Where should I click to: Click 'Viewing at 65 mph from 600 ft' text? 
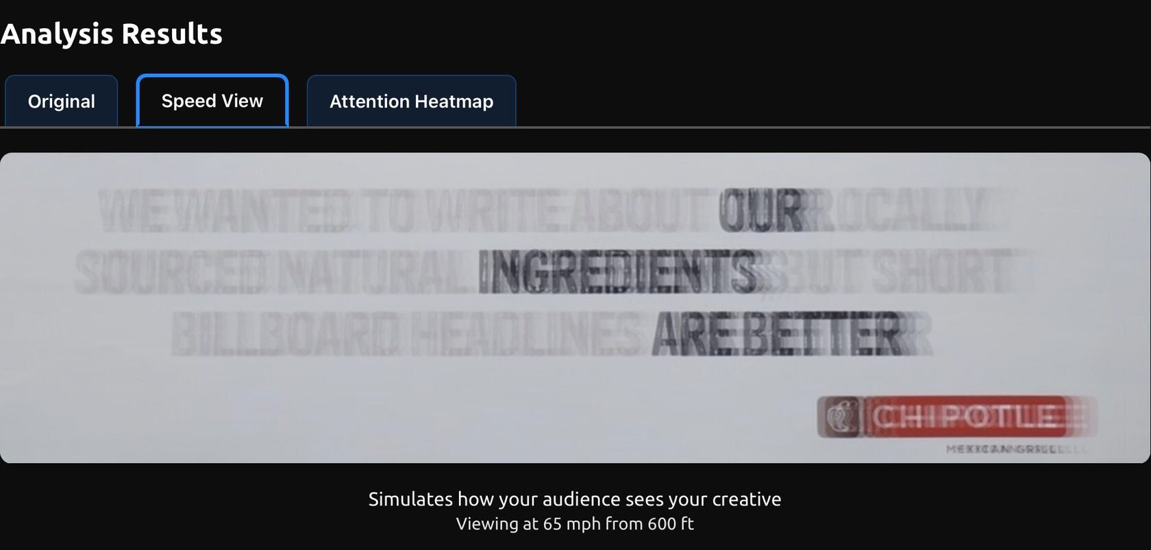tap(575, 524)
